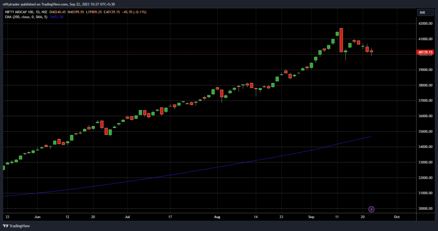The image size is (438, 231).
Task: Click the 30000.00 price axis label
Action: 425,208
